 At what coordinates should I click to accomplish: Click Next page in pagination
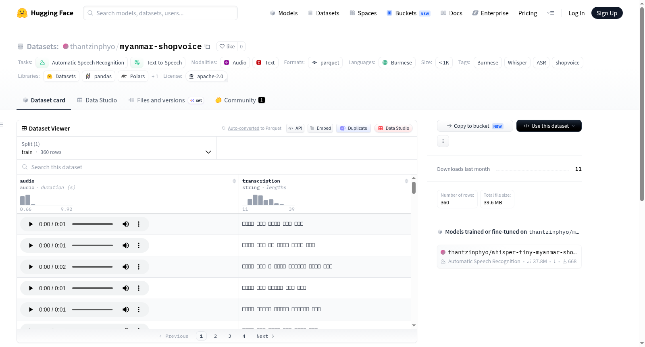(265, 336)
